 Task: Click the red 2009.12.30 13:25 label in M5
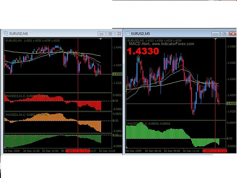(215, 151)
